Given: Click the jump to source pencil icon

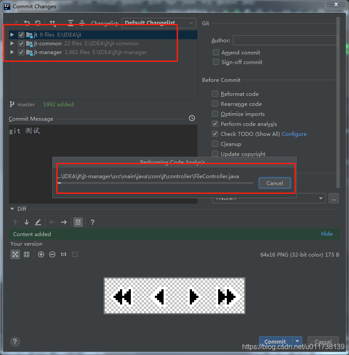Looking at the screenshot, I should point(38,222).
